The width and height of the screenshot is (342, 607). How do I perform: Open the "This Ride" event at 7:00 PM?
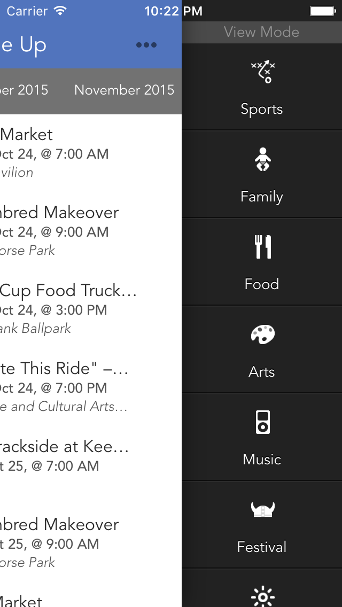point(91,387)
